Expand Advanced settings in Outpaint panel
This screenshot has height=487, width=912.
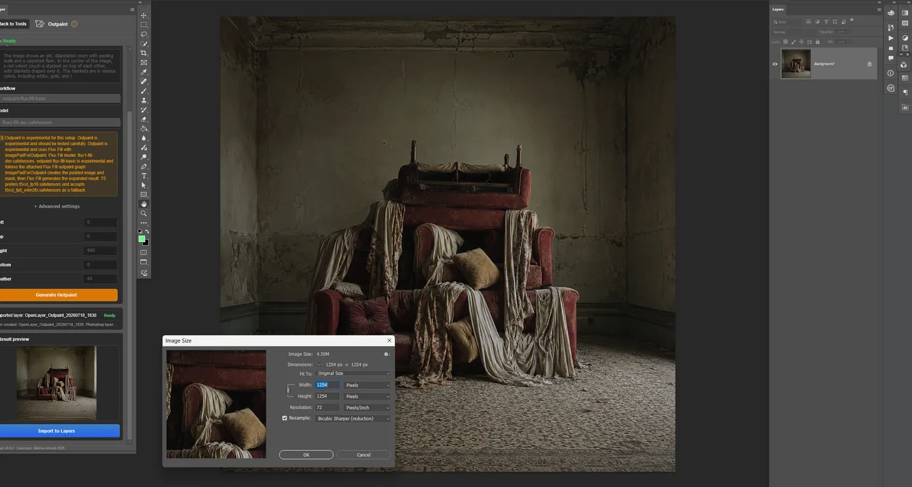(57, 206)
